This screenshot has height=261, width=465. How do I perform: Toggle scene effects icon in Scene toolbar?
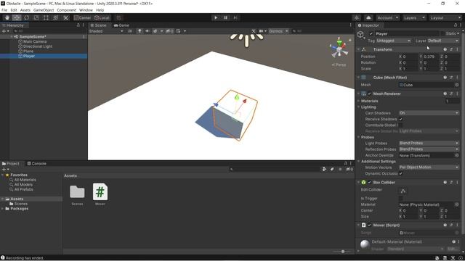[155, 31]
